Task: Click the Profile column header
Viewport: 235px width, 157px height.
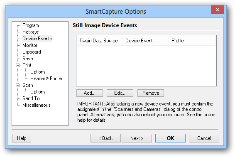Action: point(192,41)
